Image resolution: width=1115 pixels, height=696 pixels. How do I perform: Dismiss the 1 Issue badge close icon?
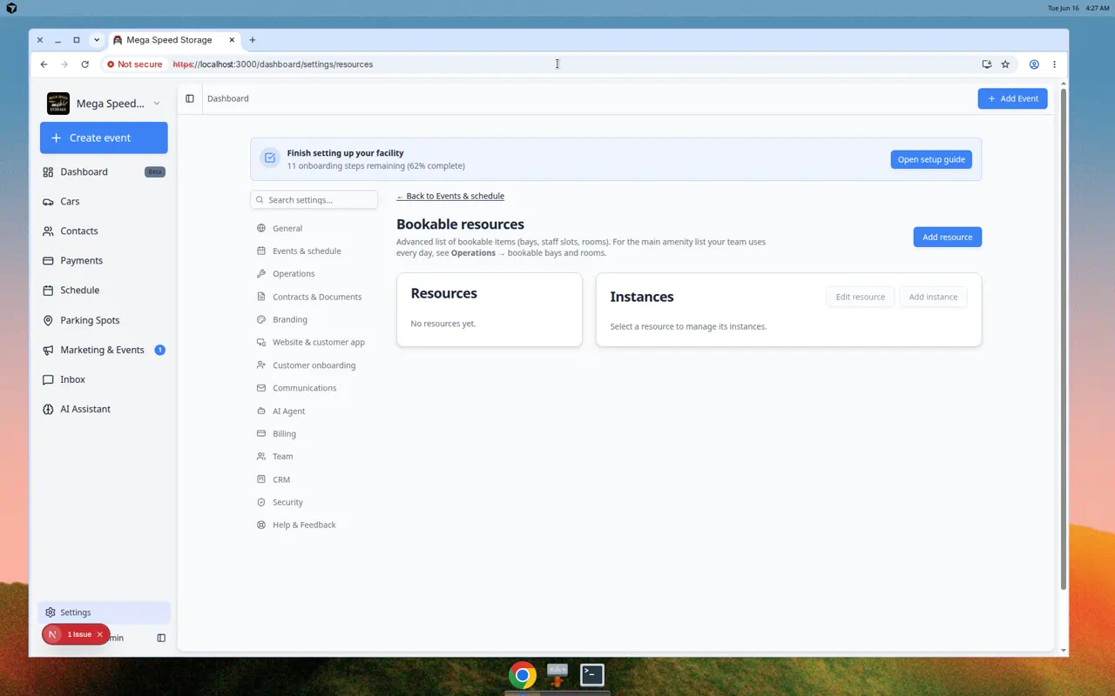[x=100, y=634]
